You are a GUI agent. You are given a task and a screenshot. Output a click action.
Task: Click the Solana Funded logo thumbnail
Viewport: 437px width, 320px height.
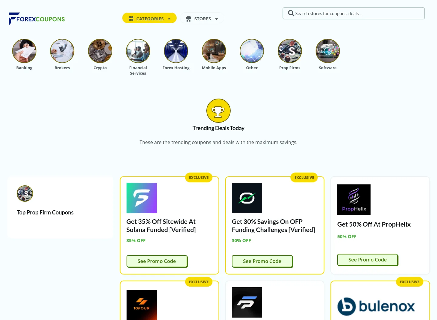pos(142,198)
